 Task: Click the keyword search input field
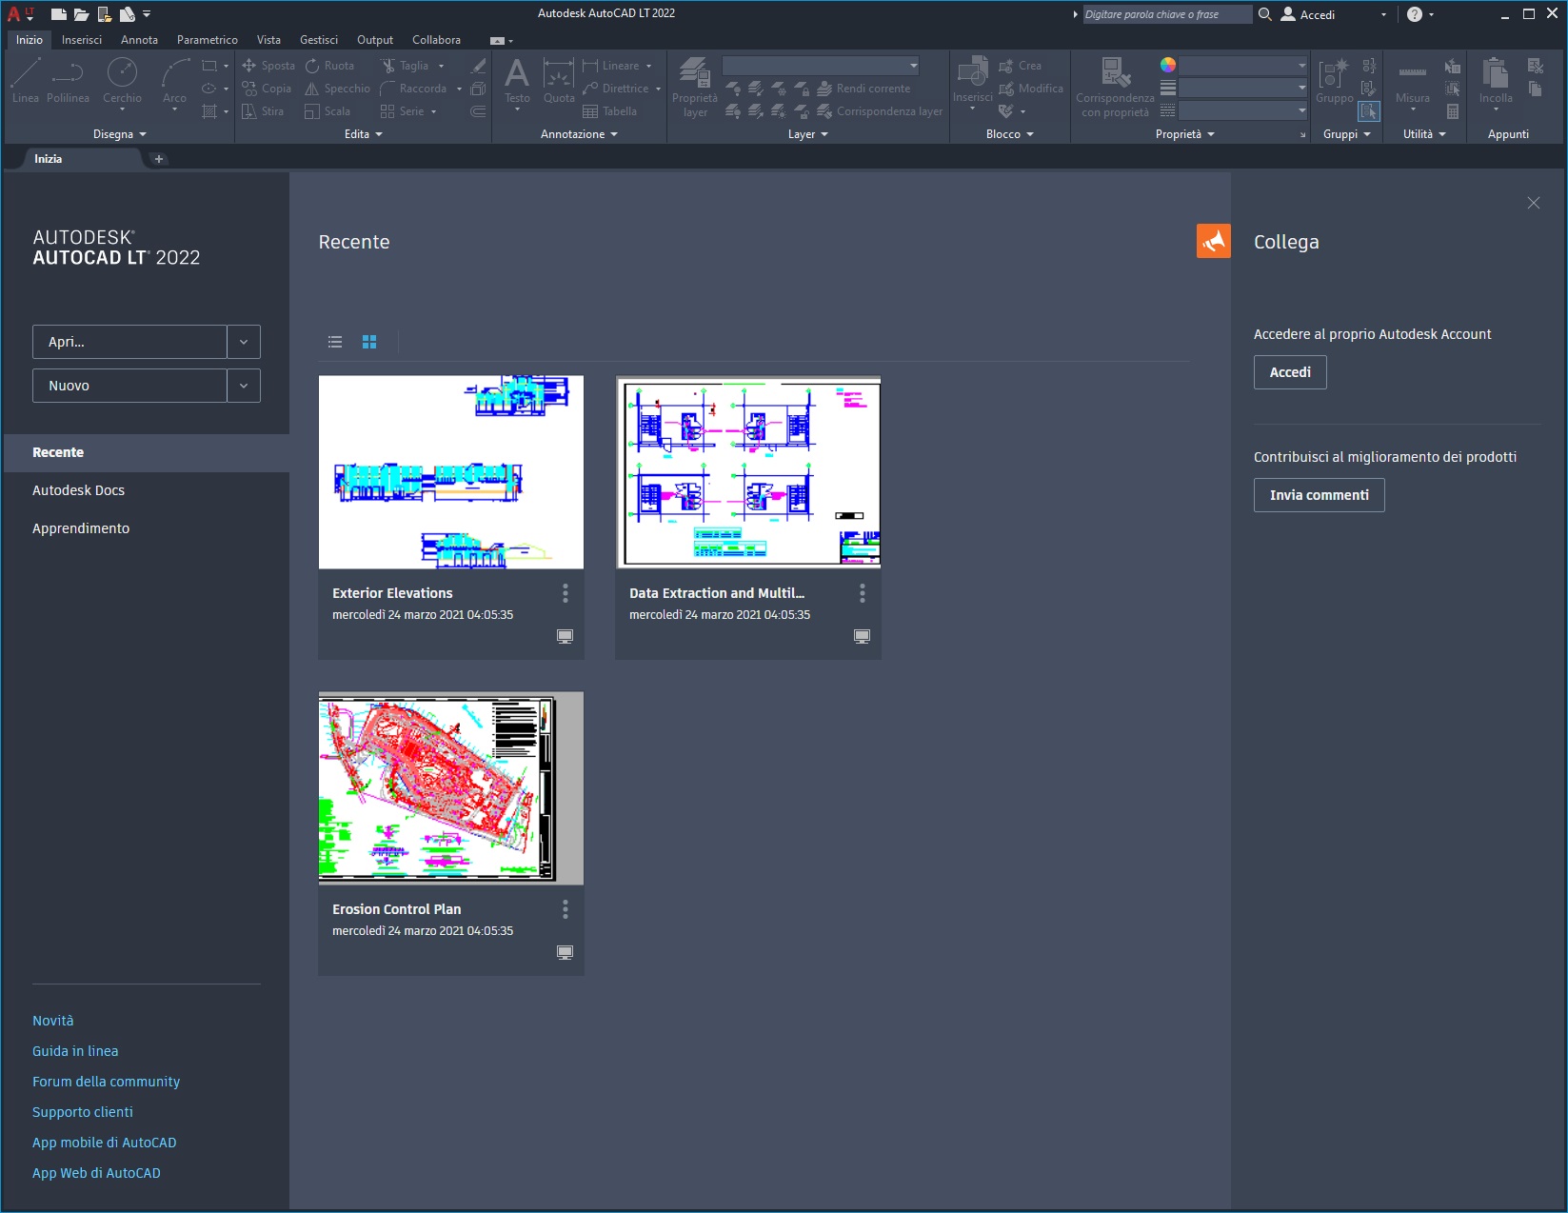(1167, 14)
